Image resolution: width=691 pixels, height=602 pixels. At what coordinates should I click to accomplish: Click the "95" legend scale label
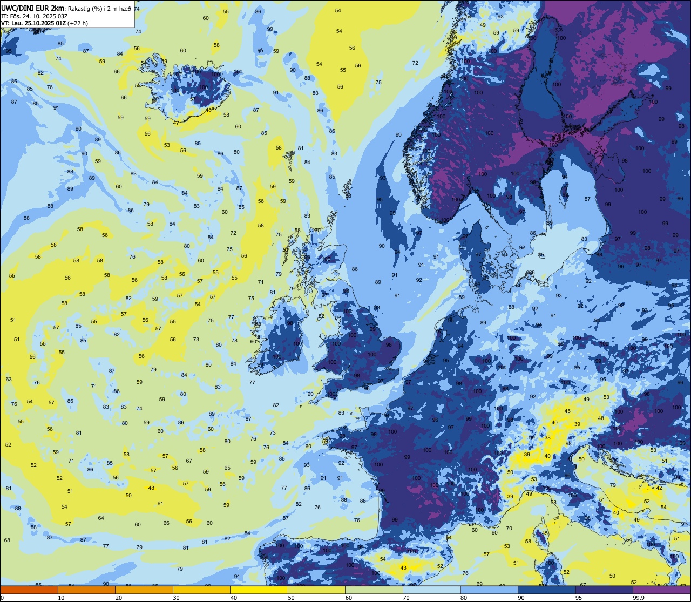[579, 598]
